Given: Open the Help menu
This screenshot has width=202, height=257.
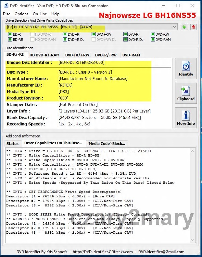Looking at the screenshot, I should tap(55, 14).
